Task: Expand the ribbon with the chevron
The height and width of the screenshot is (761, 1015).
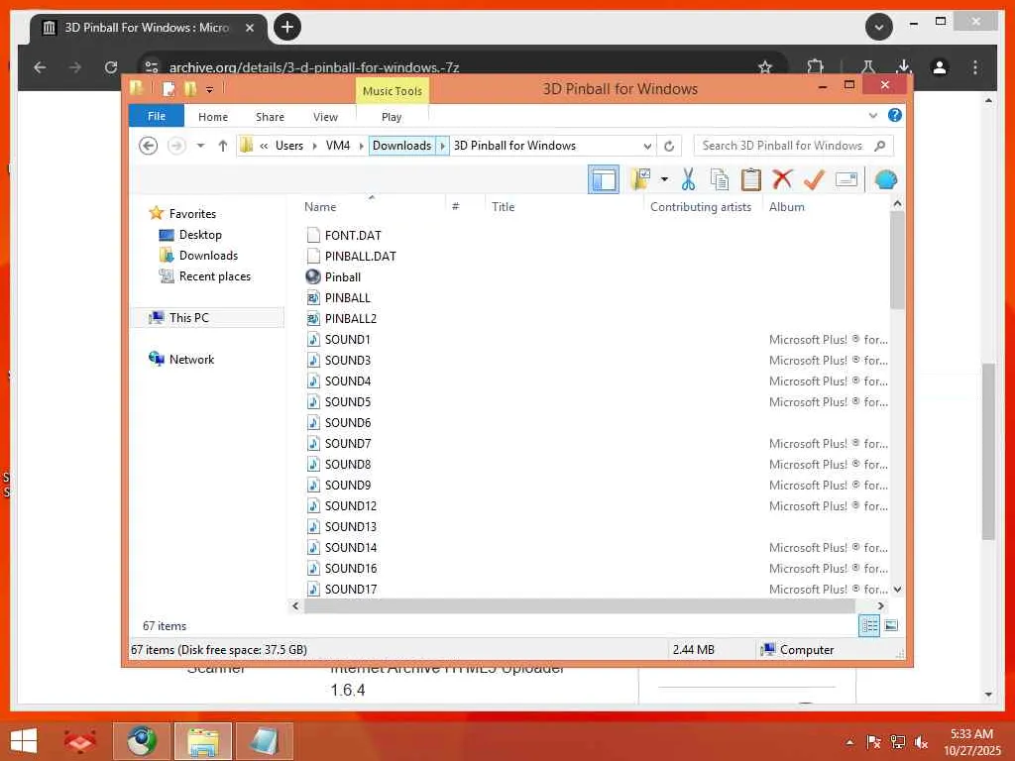Action: (872, 116)
